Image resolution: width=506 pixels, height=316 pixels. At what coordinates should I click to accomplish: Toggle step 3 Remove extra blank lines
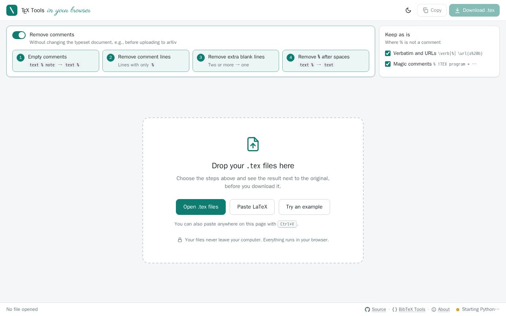236,61
